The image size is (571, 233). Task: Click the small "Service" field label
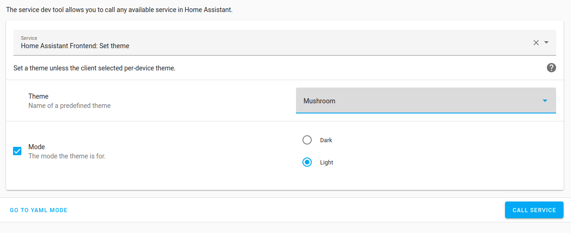point(29,38)
